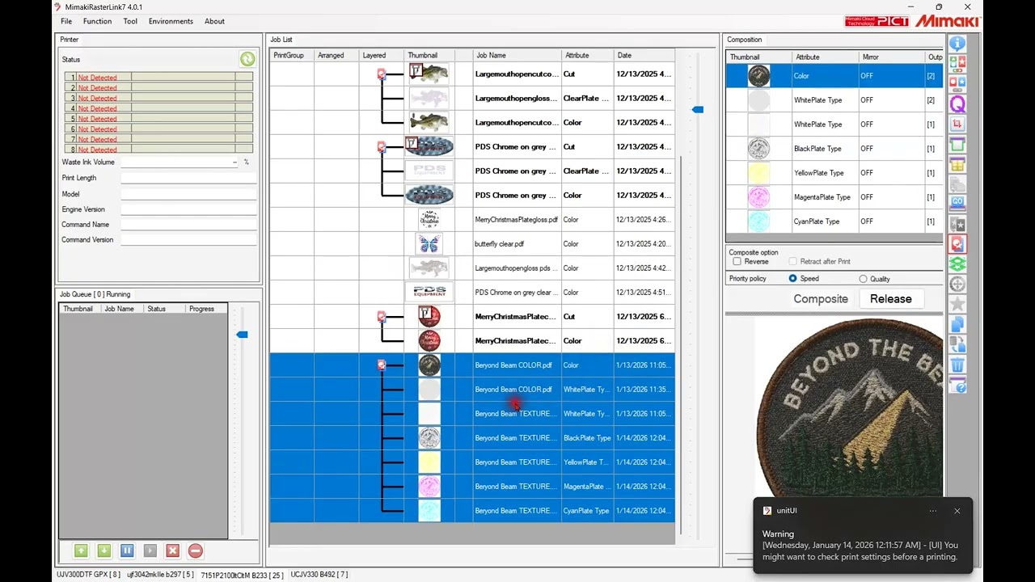Collapse Beyond Beam layered group node
The height and width of the screenshot is (582, 1035).
[381, 365]
